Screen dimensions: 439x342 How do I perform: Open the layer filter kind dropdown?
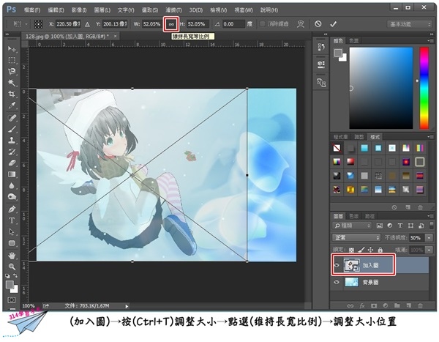352,226
